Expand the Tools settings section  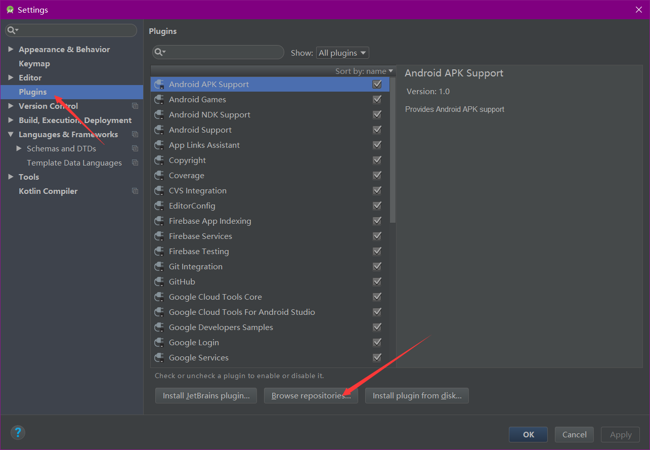11,177
